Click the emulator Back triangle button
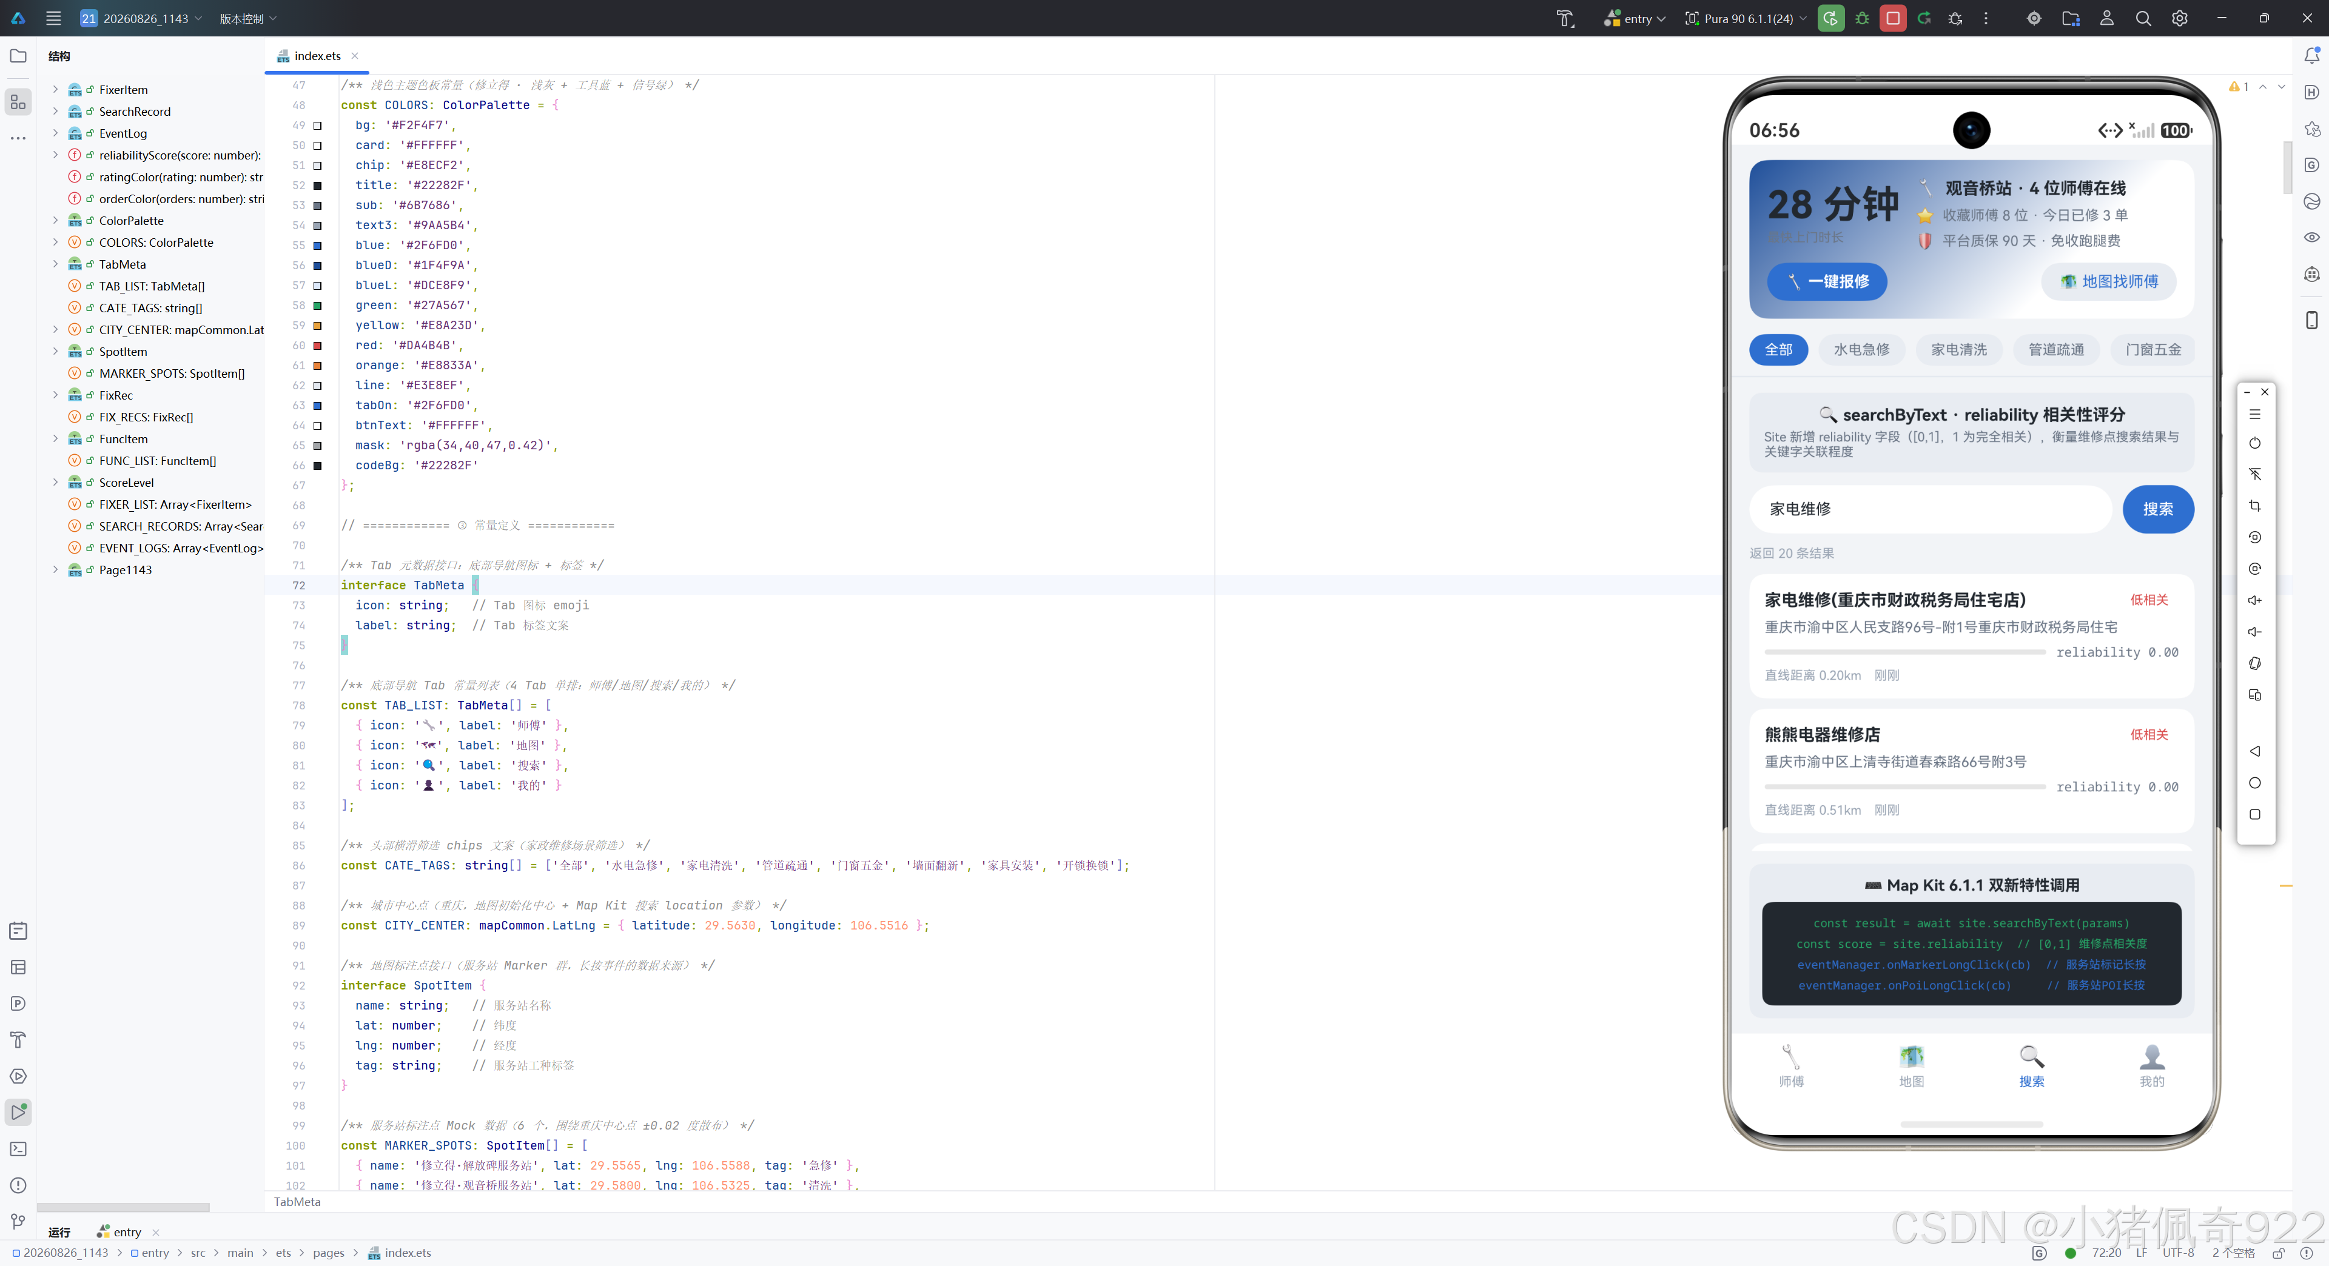Screen dimensions: 2329x1266 tap(2255, 751)
